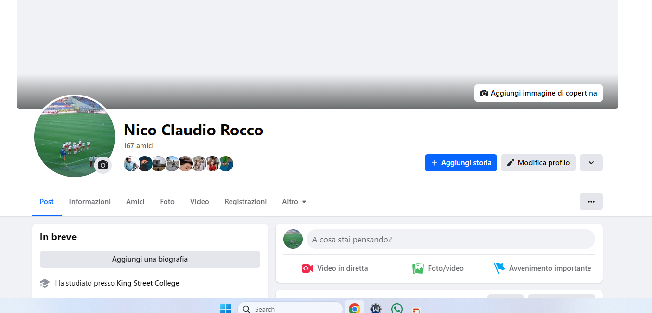
Task: Open the Foto tab
Action: (x=167, y=202)
